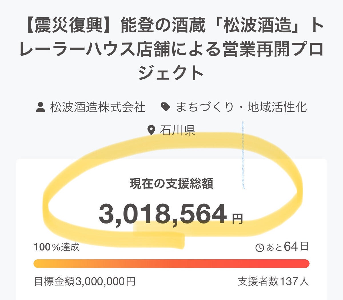Click the clock icon before あと64日

(x=260, y=248)
